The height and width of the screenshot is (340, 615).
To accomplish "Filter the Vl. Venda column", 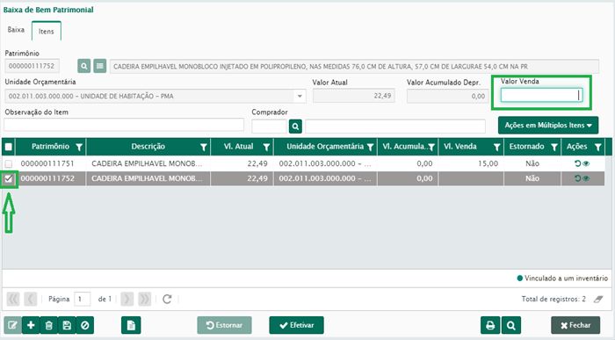I will click(497, 147).
